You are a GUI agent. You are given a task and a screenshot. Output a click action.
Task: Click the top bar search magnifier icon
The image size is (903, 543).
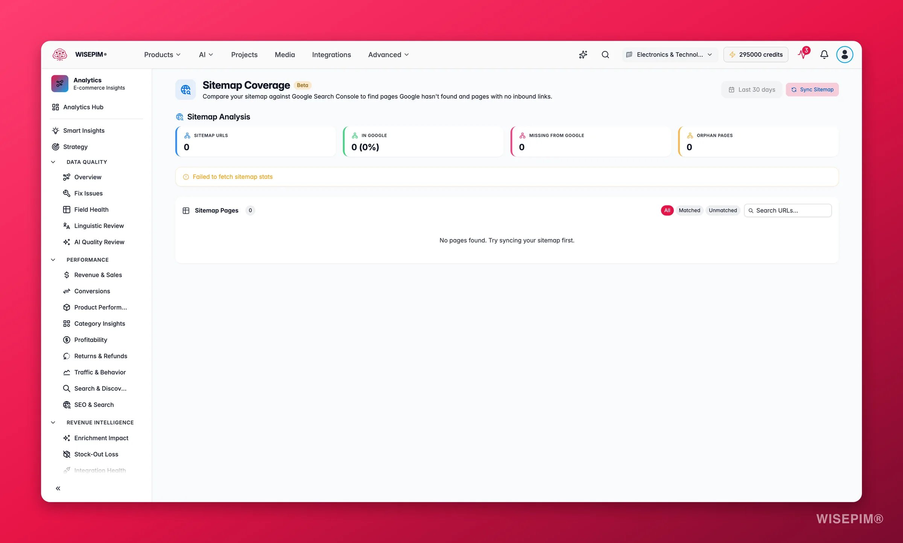point(605,54)
